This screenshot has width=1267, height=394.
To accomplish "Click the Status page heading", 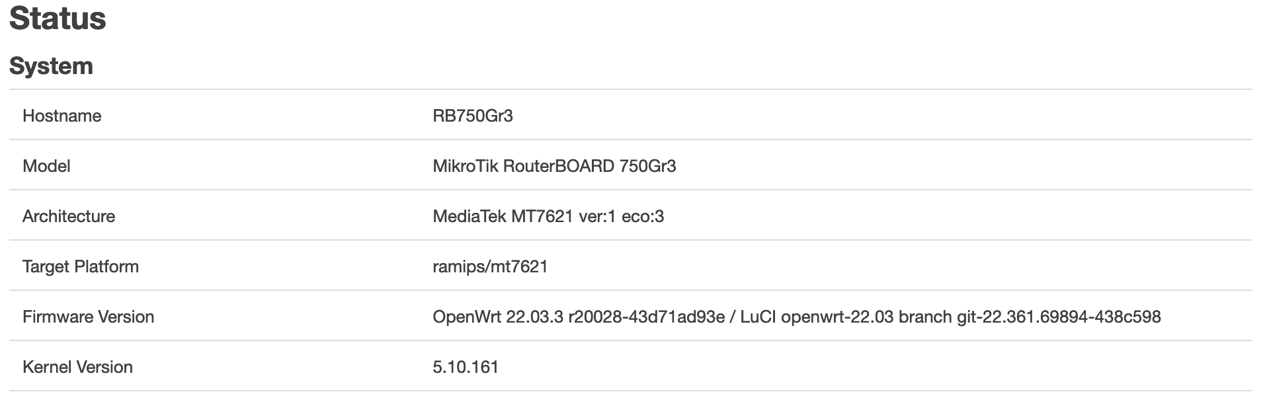I will click(58, 18).
